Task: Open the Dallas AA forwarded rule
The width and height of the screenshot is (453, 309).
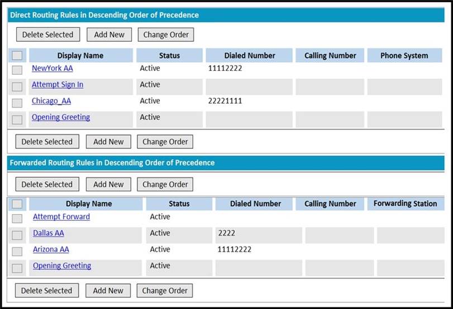Action: point(49,233)
